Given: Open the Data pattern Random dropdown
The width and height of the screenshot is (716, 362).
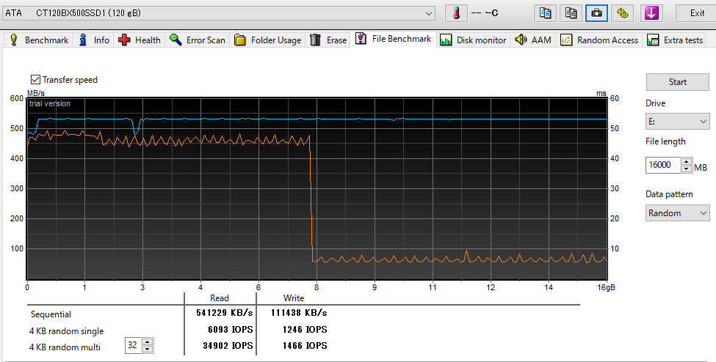Looking at the screenshot, I should (x=678, y=213).
